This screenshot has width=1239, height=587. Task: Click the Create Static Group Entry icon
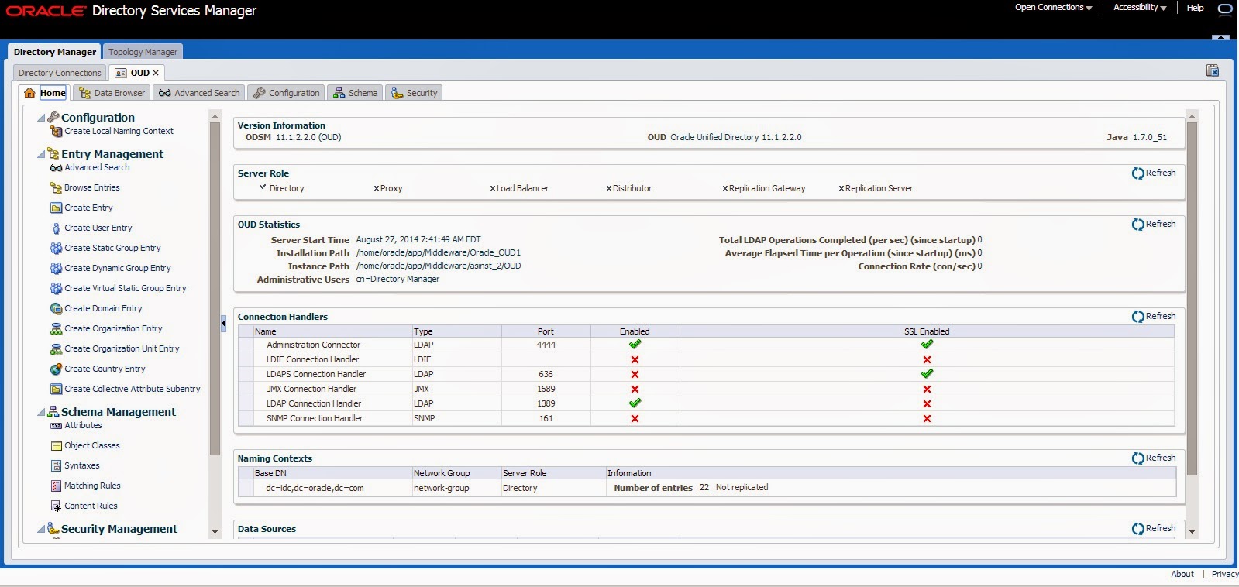(56, 249)
